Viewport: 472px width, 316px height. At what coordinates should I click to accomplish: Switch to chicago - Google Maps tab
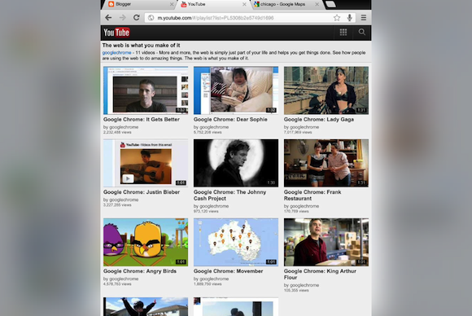(286, 4)
